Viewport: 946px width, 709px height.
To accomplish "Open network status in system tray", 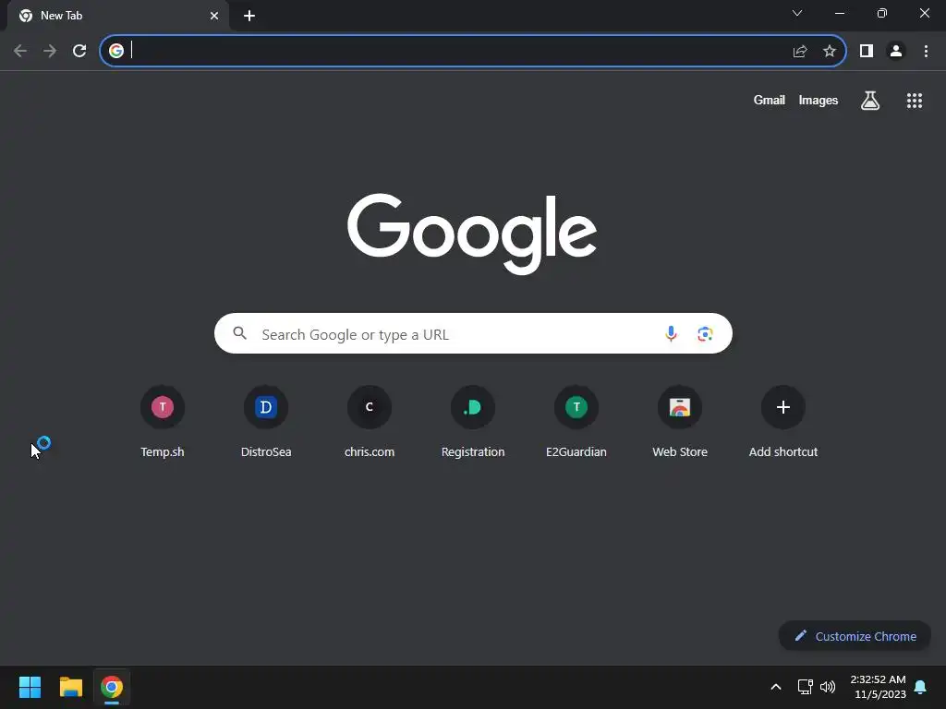I will click(x=806, y=687).
